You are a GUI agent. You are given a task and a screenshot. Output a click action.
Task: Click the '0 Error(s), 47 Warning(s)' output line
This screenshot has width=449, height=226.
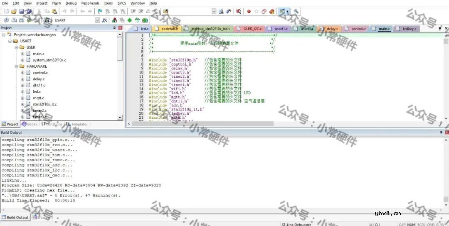61,195
